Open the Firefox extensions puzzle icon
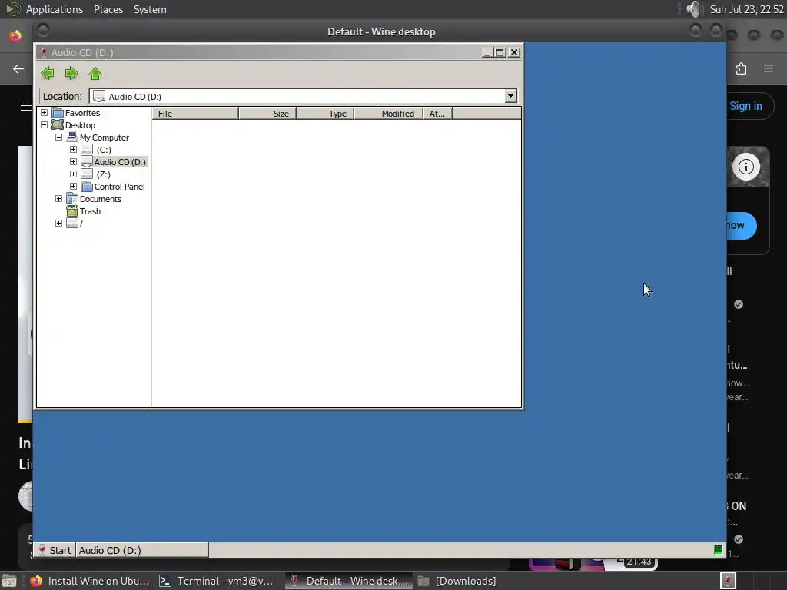 pos(742,68)
